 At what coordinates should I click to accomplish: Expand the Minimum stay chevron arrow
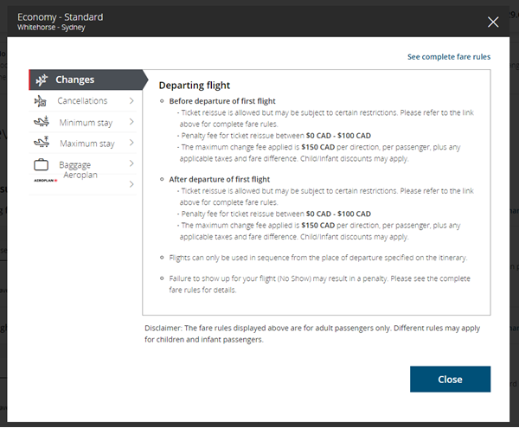coord(131,122)
